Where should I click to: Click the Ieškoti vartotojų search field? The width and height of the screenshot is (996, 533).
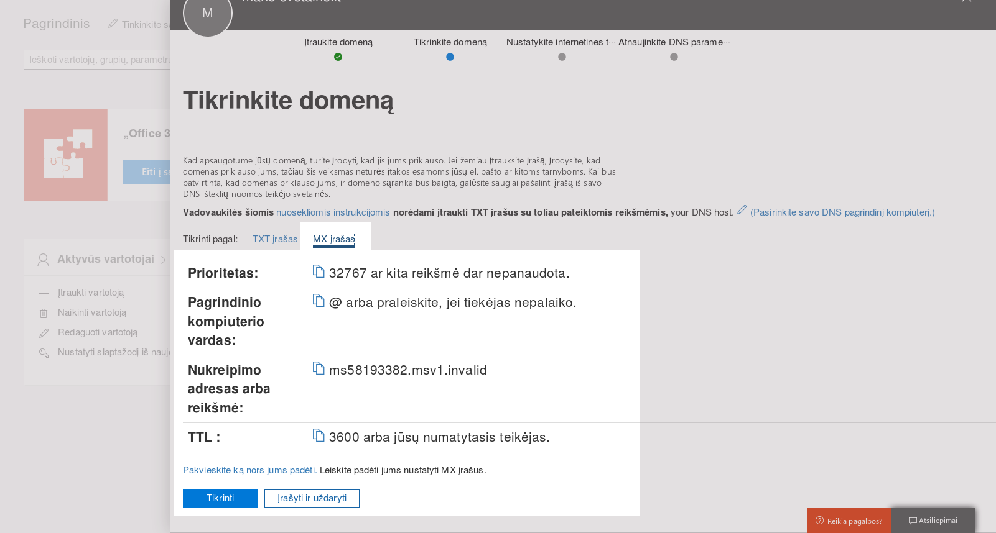coord(97,60)
